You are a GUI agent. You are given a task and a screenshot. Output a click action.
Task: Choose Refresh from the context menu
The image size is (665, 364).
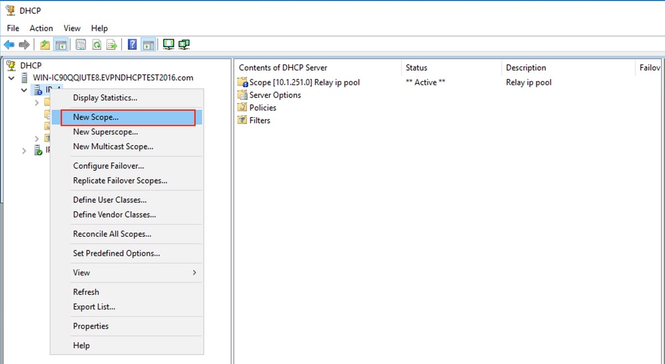tap(126, 292)
